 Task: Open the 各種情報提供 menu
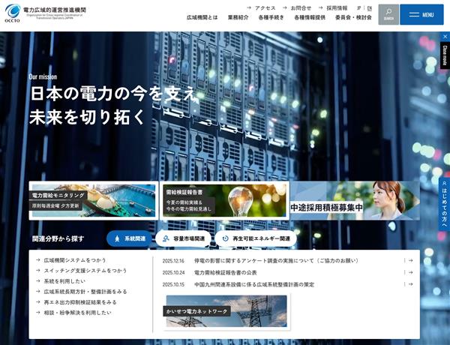point(310,17)
